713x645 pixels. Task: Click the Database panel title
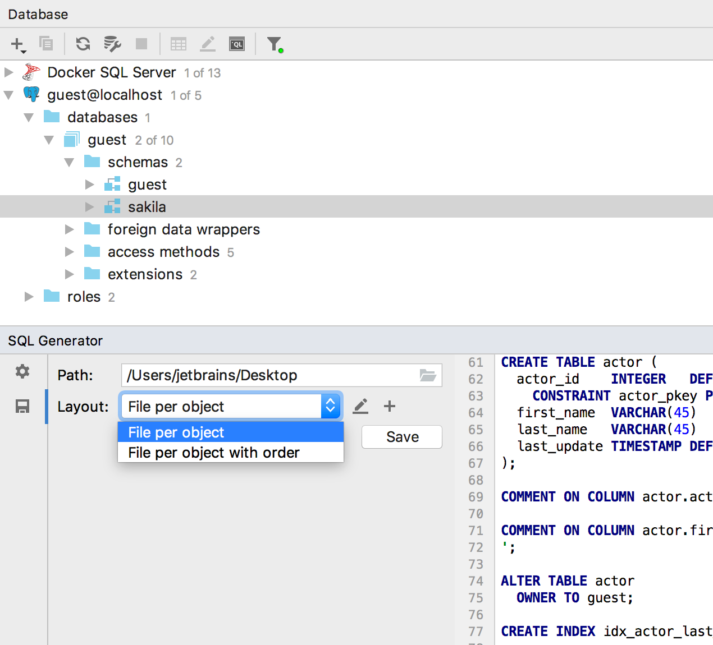point(38,14)
